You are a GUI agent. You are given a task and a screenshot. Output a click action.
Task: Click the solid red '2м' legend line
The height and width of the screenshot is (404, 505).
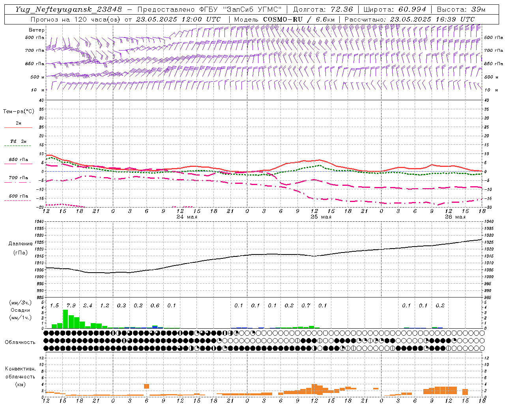tap(18, 128)
